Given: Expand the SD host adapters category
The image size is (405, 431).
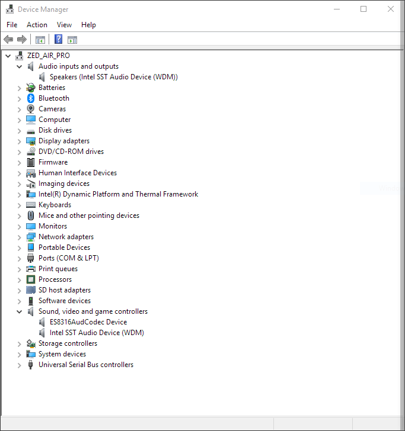Looking at the screenshot, I should tap(20, 291).
